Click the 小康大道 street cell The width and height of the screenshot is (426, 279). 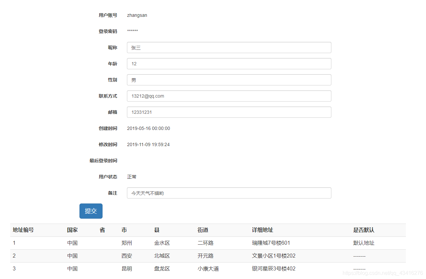[208, 269]
